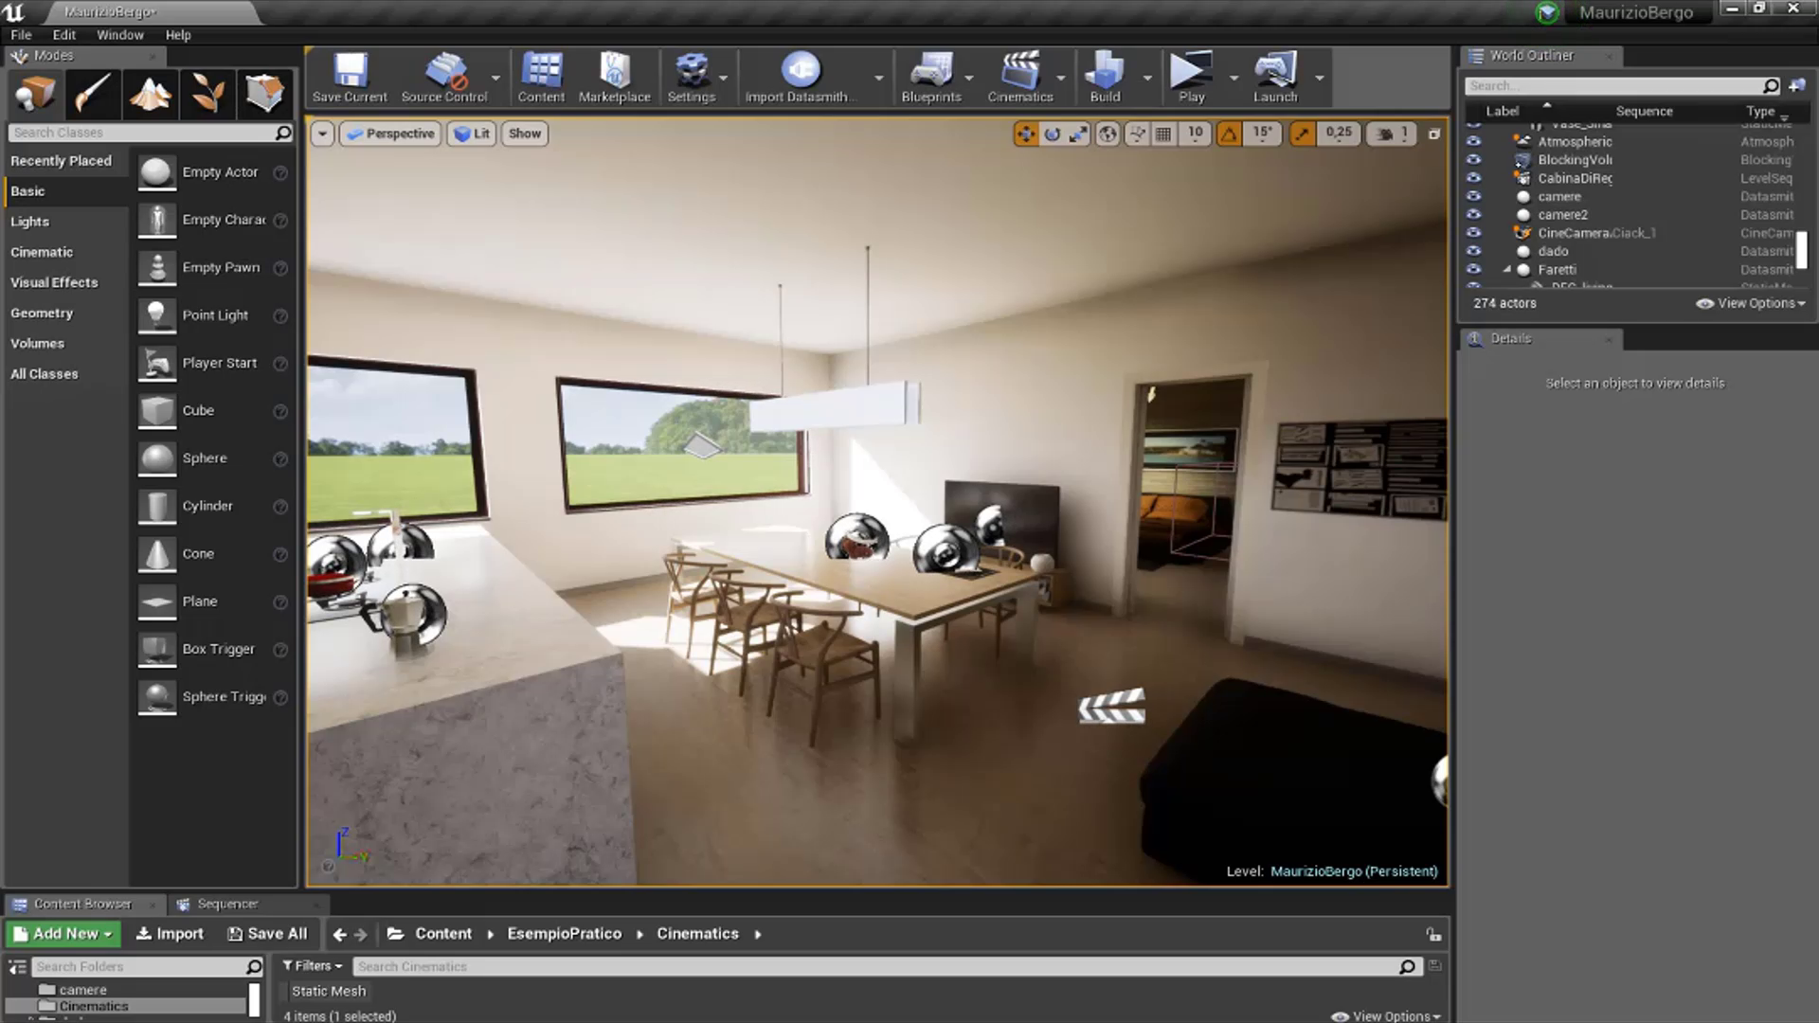This screenshot has width=1819, height=1023.
Task: Toggle the world/local coordinate system icon
Action: [1108, 135]
